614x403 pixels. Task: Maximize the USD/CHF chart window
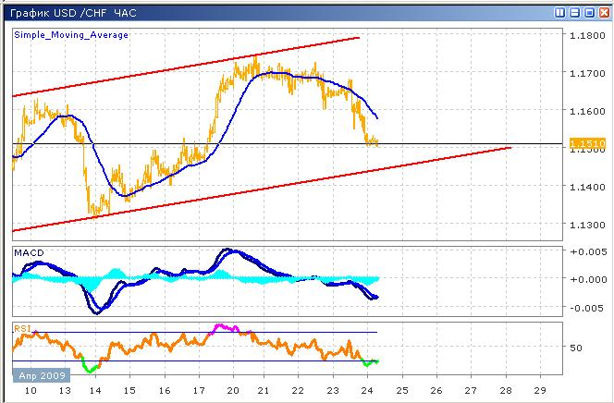[x=588, y=13]
